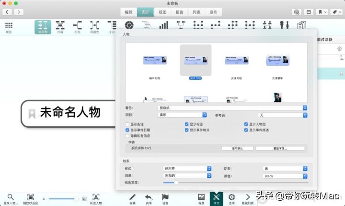Toggle the 样式 style panel

pos(217,199)
